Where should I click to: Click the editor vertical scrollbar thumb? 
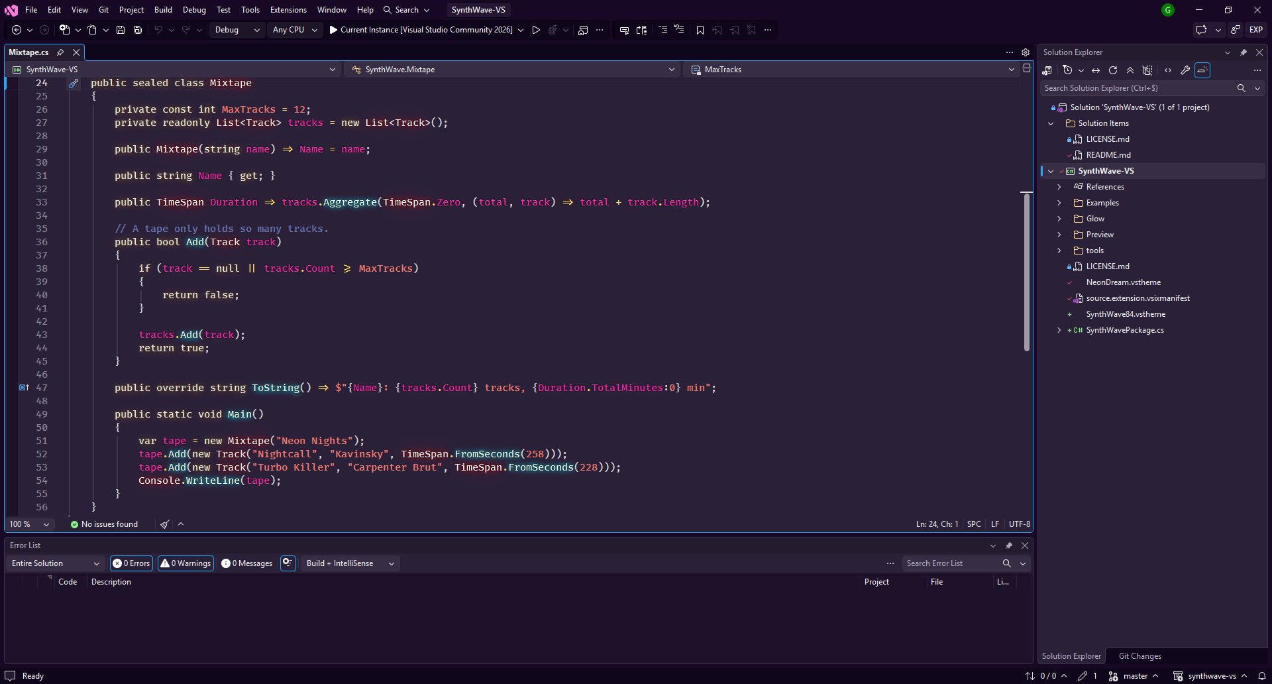coord(1027,272)
